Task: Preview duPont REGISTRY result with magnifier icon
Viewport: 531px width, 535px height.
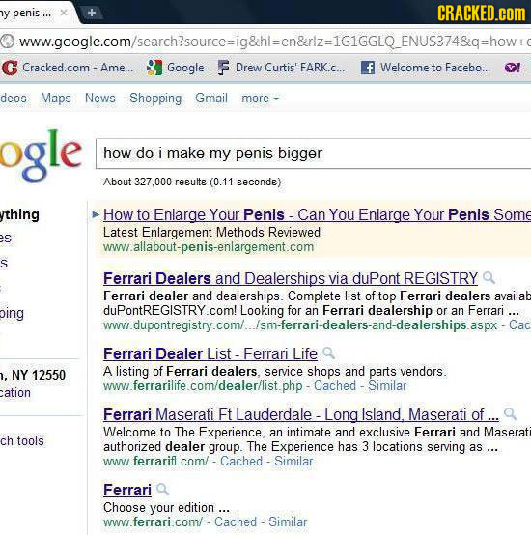Action: click(489, 277)
